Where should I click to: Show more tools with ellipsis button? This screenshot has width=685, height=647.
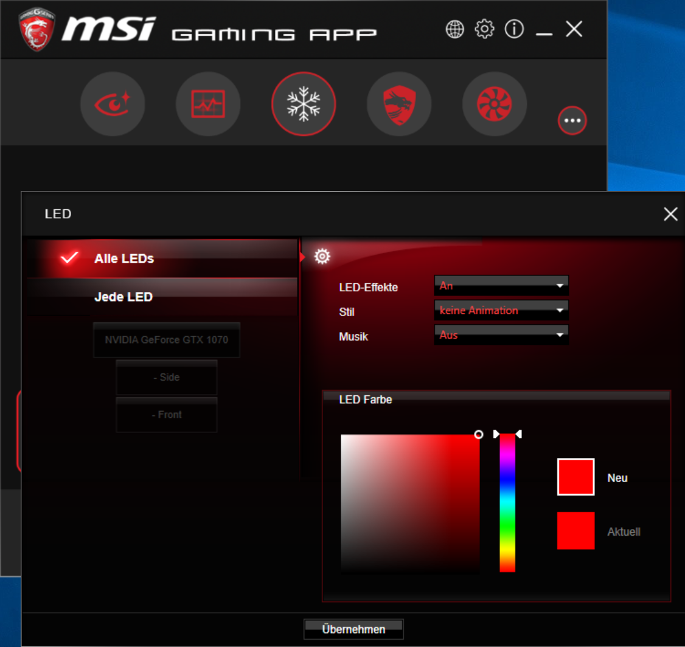point(572,120)
